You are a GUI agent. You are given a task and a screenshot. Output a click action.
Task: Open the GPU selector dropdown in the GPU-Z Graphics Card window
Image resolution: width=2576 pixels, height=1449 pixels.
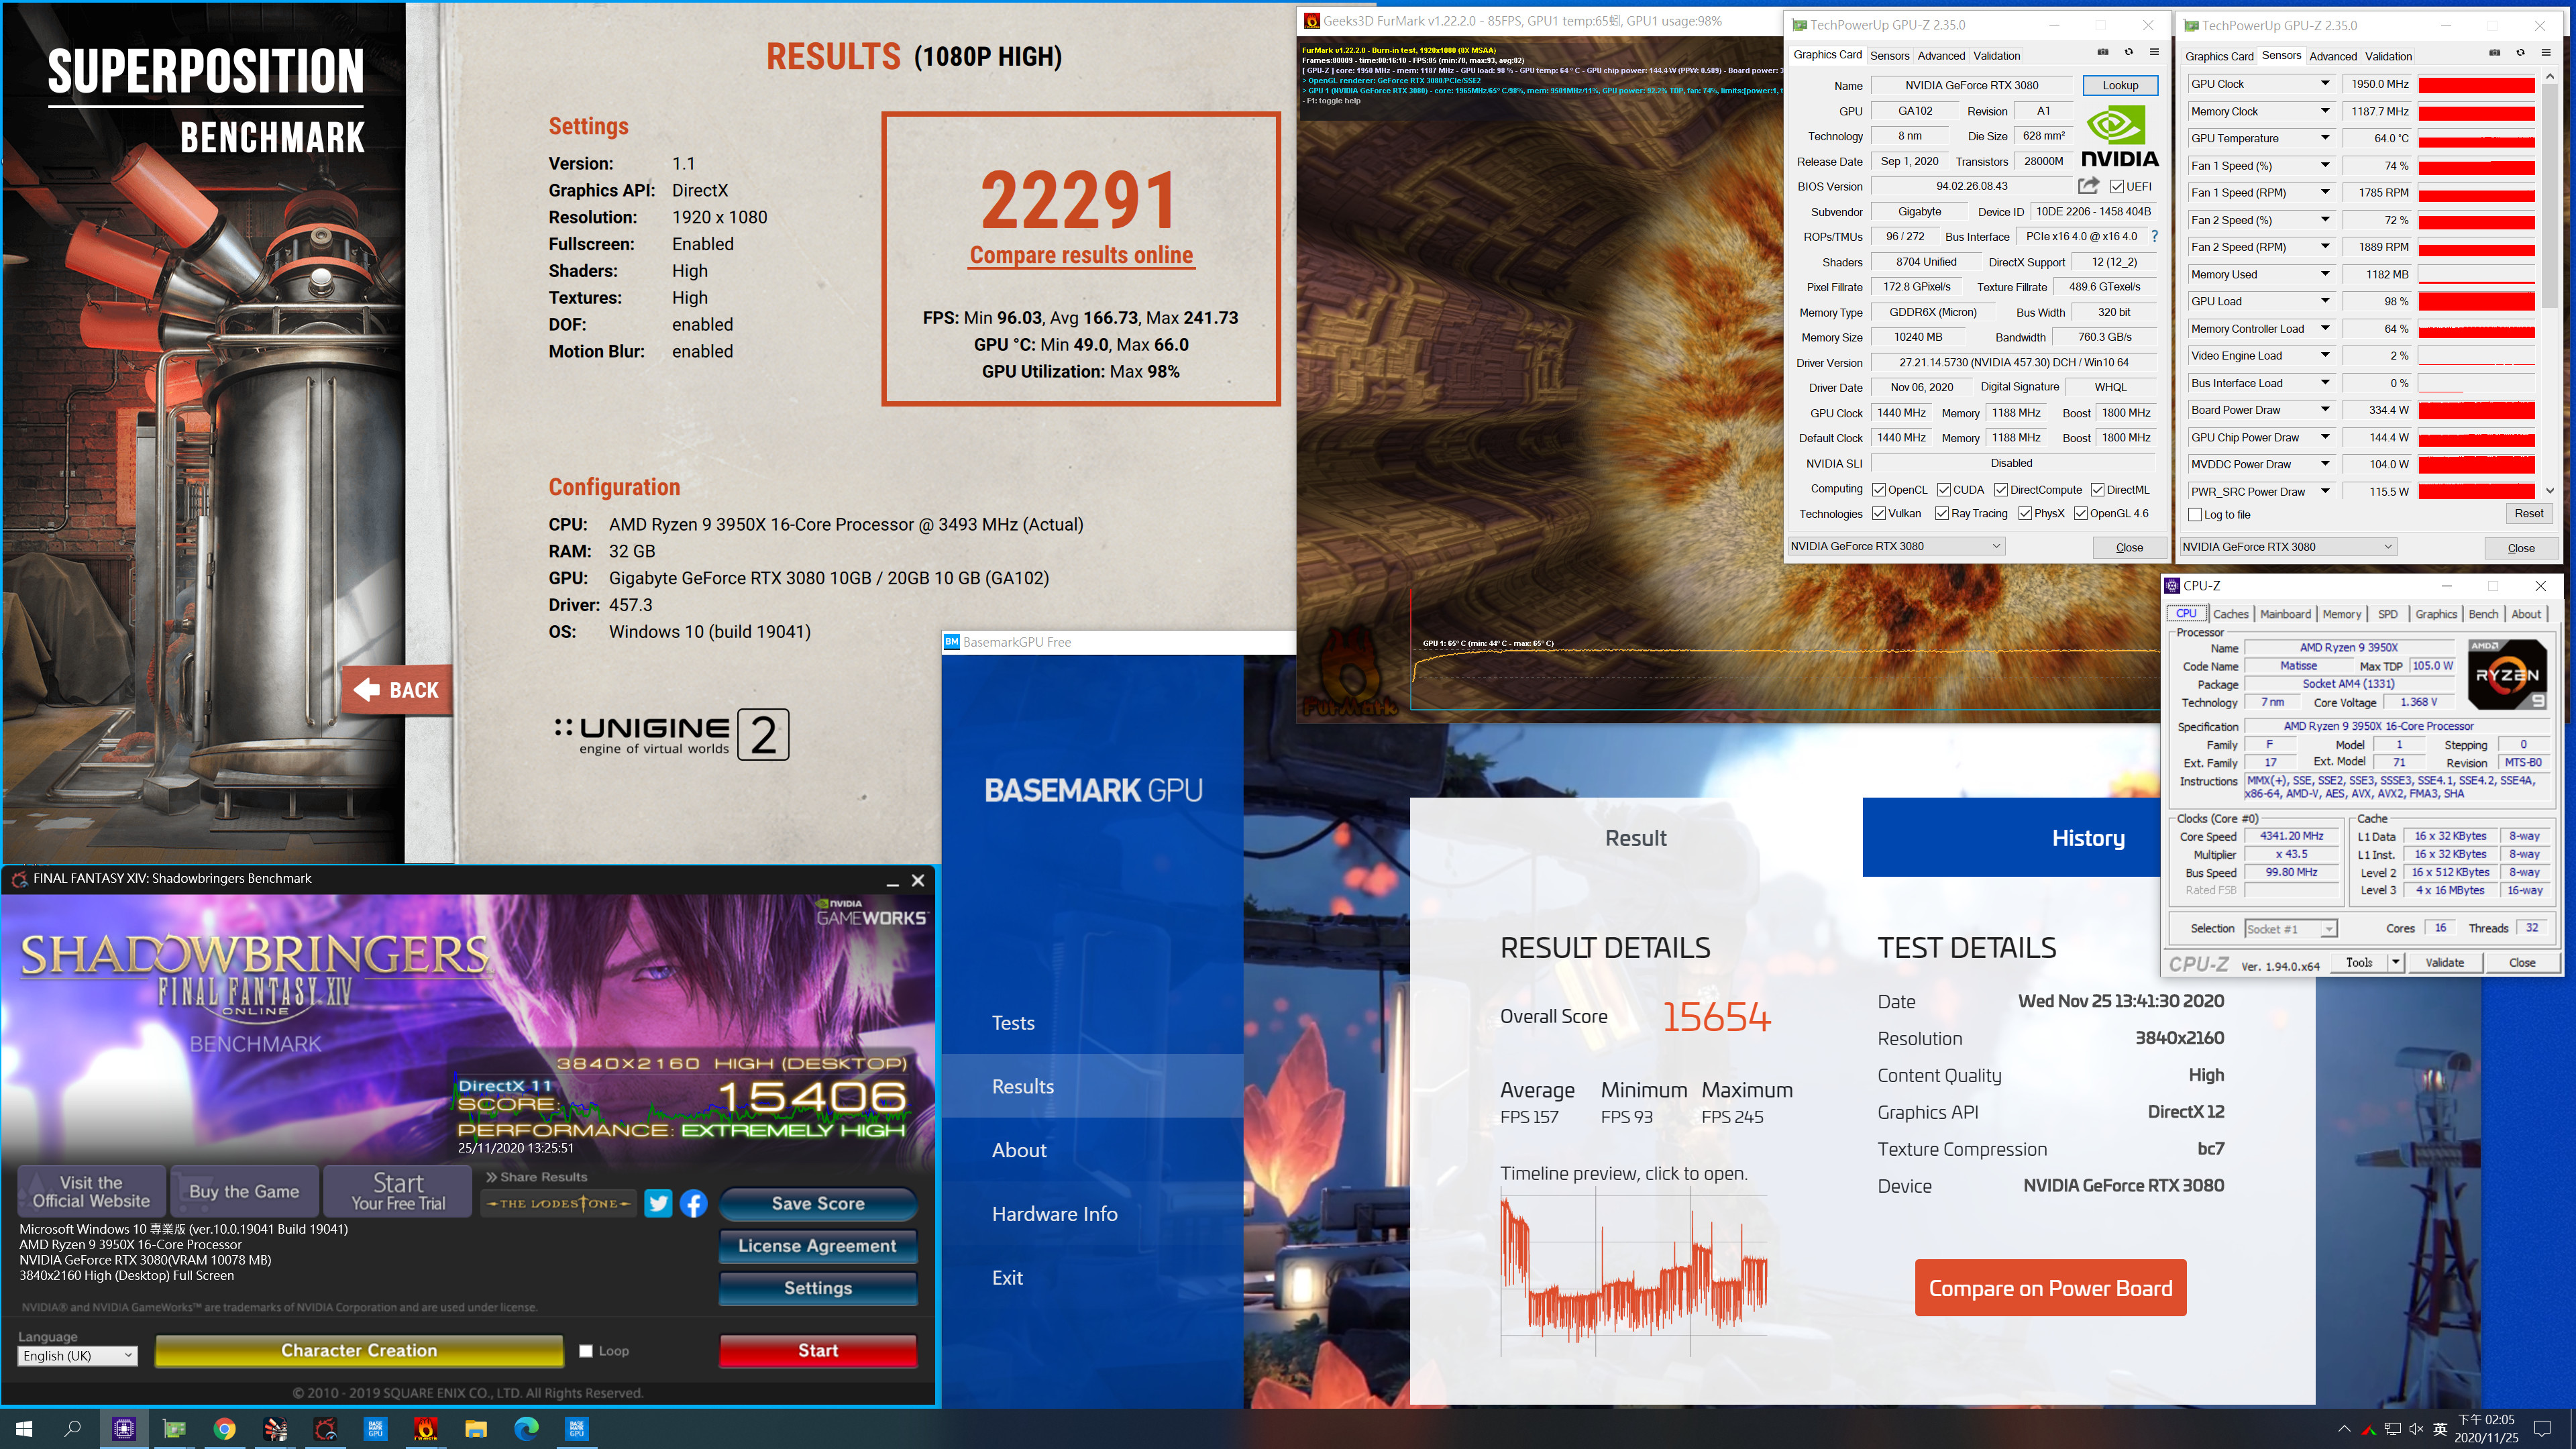click(x=1896, y=546)
